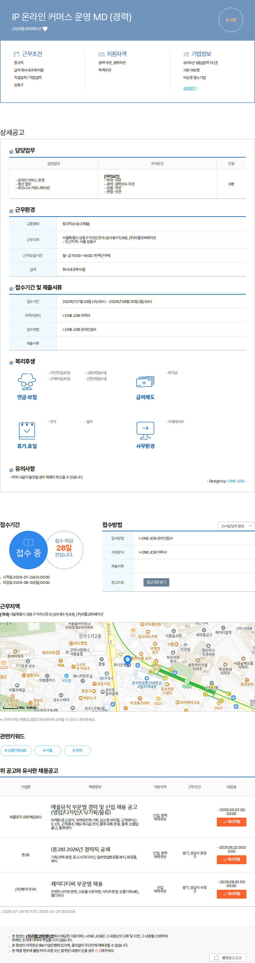Viewport: 255px width, 963px height.
Task: Click the 접수기간 및 제출서류 section bullet icon
Action: [x=11, y=289]
